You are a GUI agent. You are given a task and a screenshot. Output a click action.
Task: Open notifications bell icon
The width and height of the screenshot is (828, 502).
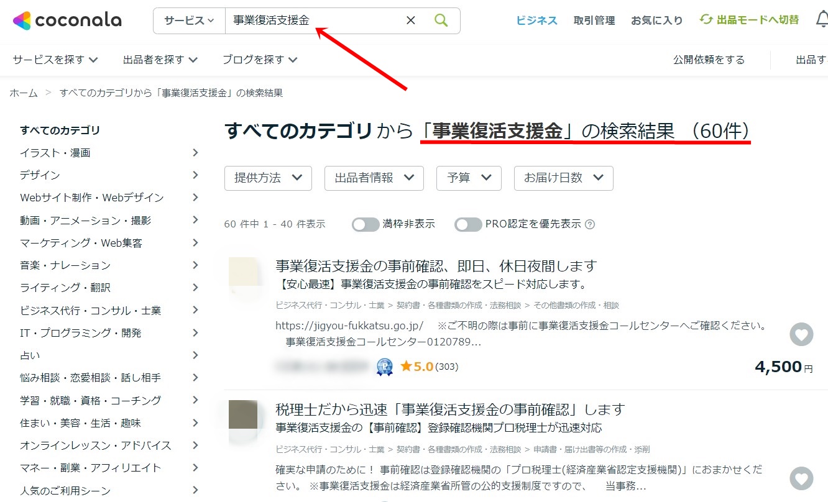pyautogui.click(x=822, y=20)
